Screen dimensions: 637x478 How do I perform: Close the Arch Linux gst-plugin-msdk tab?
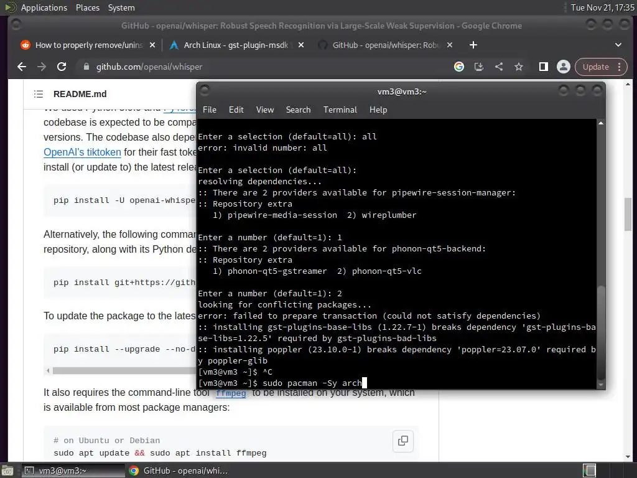pos(301,45)
